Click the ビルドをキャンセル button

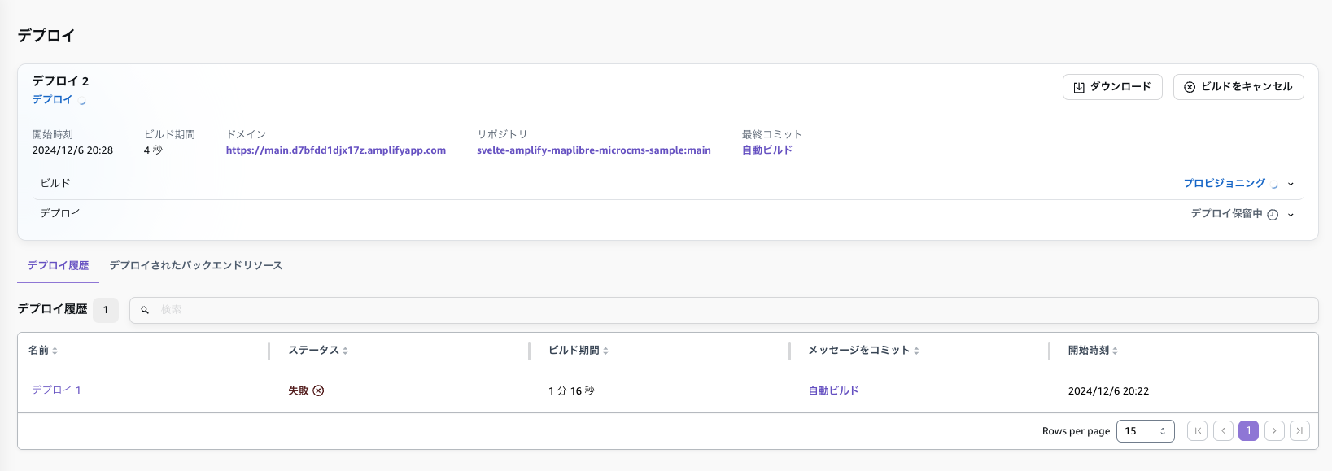(1238, 87)
